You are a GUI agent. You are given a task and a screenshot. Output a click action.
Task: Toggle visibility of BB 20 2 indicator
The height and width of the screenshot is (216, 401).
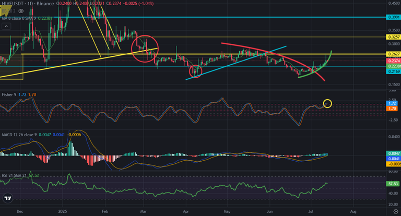point(21,11)
